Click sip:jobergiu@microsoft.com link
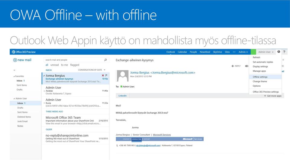This screenshot has height=160, width=290. [148, 146]
